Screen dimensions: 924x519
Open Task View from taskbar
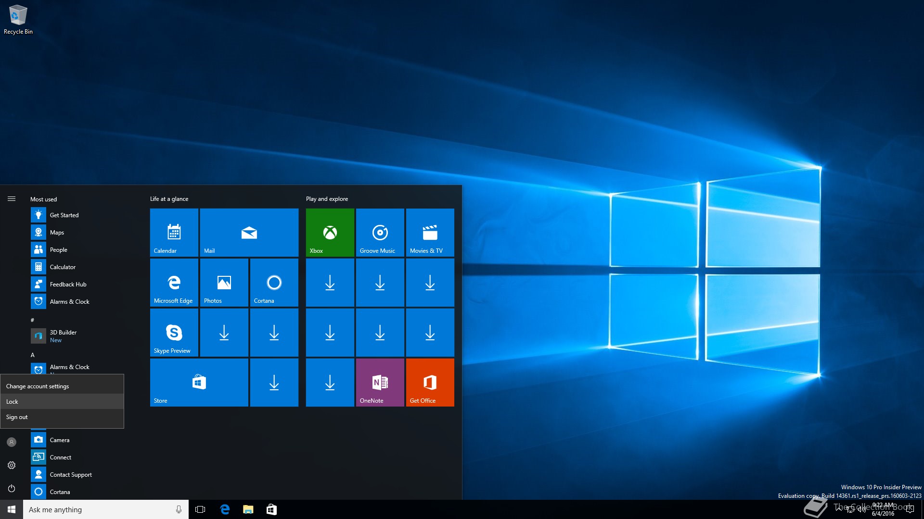[200, 509]
